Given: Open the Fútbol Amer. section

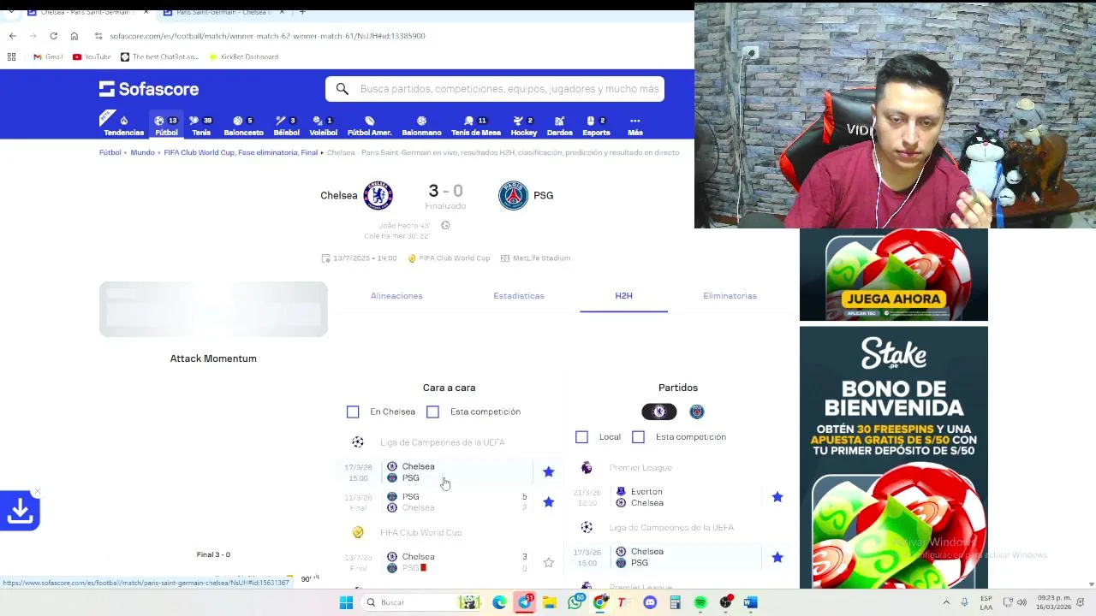Looking at the screenshot, I should point(369,126).
